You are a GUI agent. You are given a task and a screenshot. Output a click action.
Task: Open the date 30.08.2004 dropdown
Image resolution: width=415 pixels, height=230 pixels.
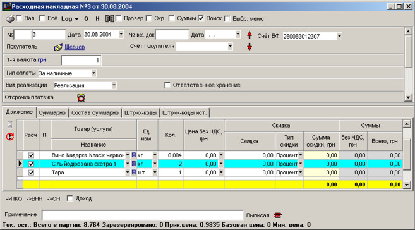point(121,34)
